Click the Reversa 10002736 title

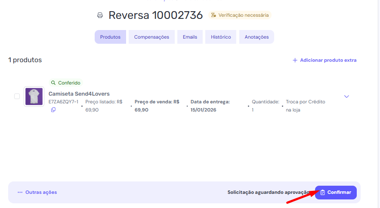click(x=155, y=15)
